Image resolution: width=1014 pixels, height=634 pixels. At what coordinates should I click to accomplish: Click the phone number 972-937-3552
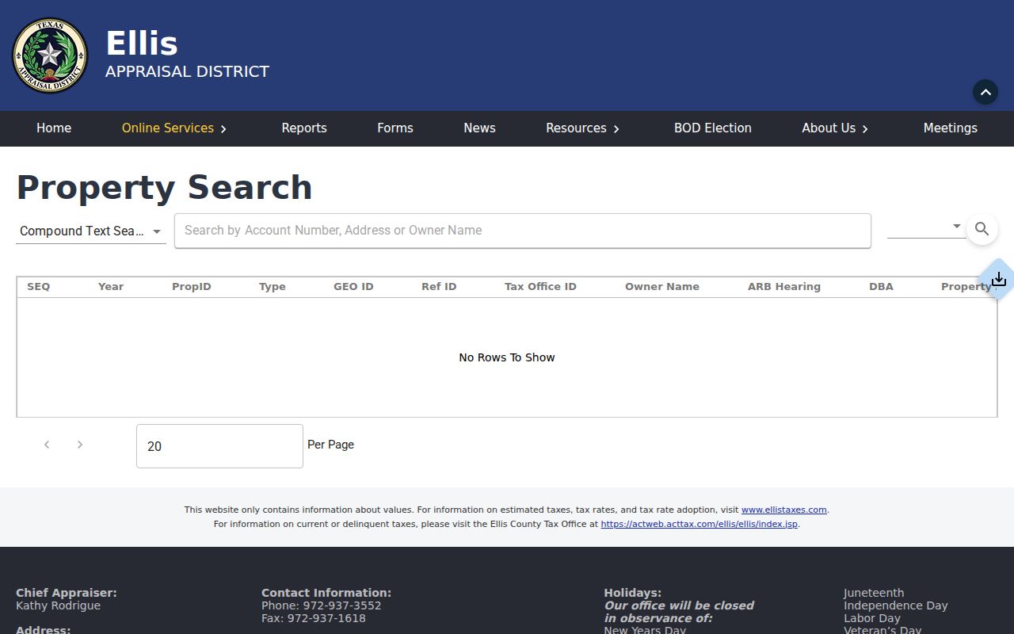point(342,605)
